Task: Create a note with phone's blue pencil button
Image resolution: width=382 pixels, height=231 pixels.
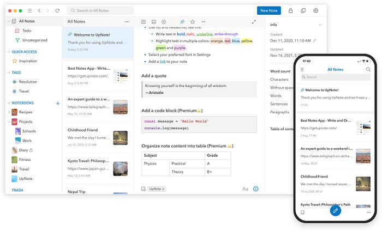Action: (336, 211)
